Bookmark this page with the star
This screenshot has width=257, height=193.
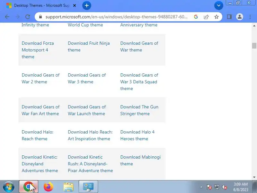217,17
